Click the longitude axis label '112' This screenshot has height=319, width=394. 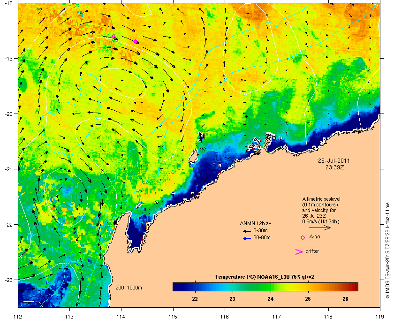[18, 317]
